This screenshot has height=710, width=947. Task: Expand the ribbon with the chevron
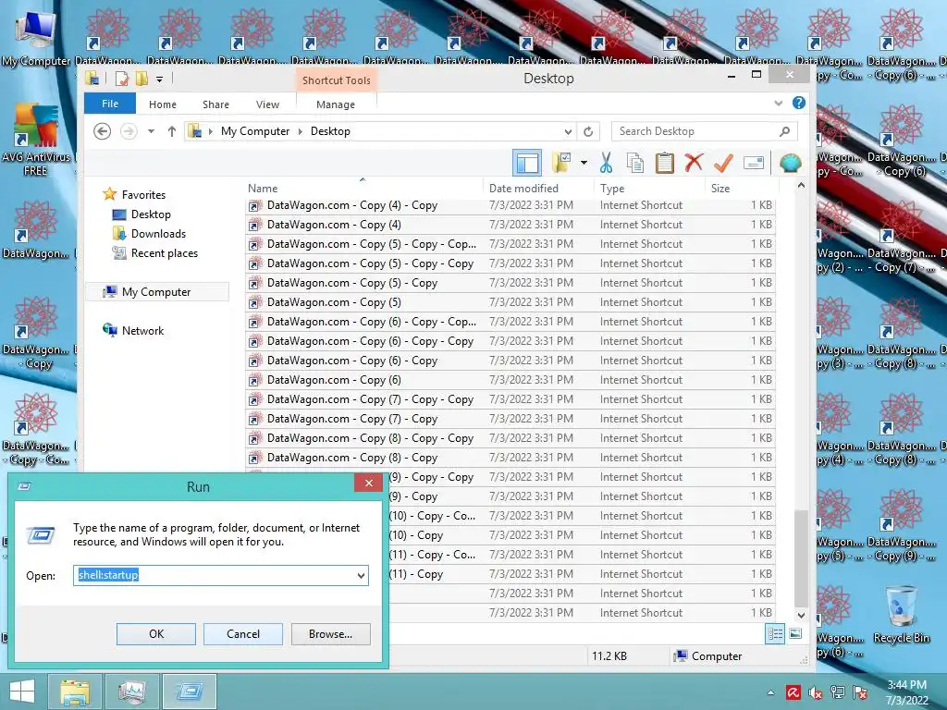[778, 104]
